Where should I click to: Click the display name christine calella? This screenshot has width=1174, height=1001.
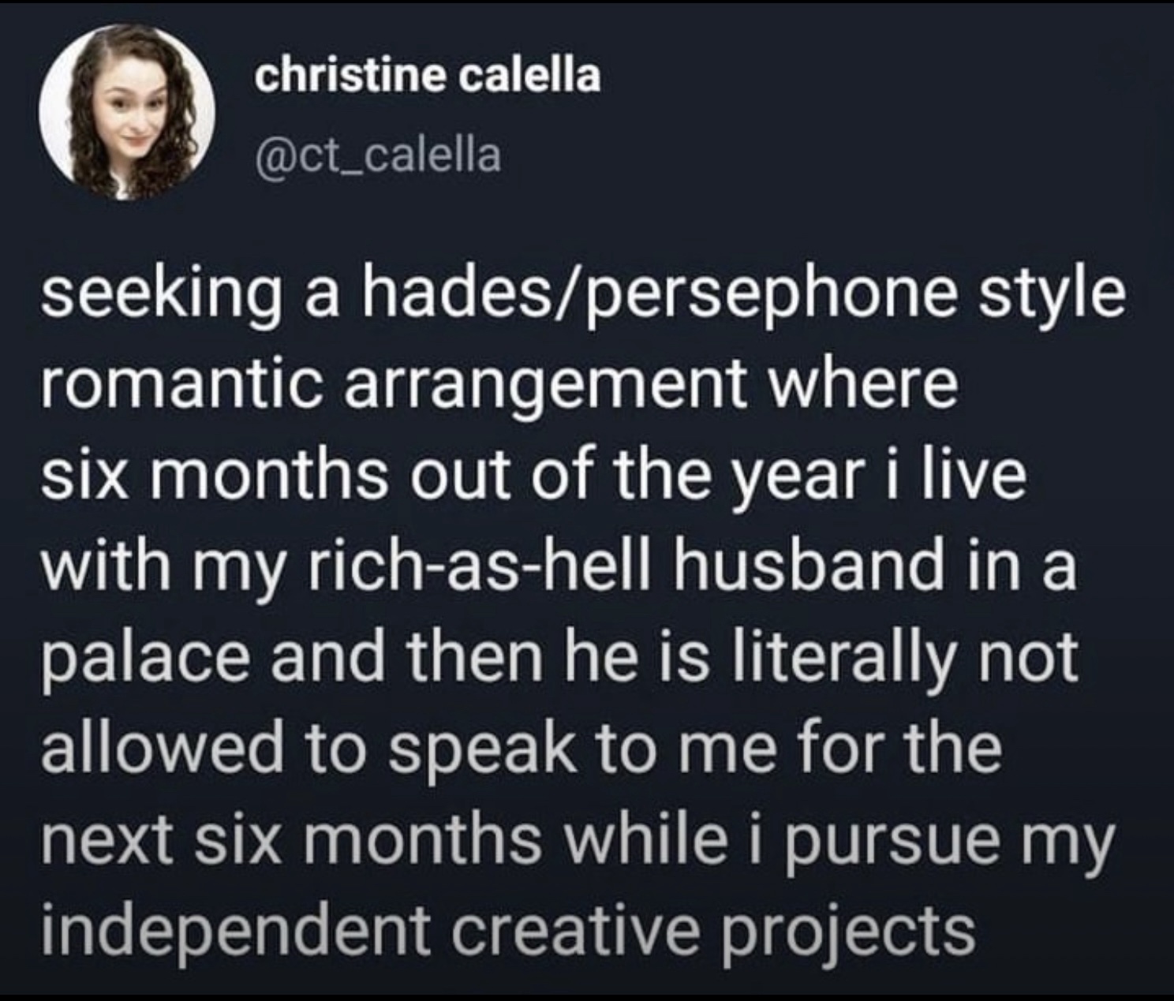(428, 76)
